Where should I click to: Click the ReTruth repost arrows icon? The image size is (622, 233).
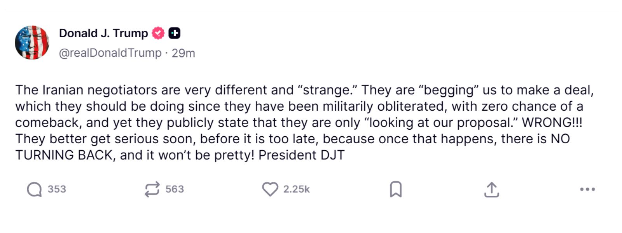tap(152, 190)
